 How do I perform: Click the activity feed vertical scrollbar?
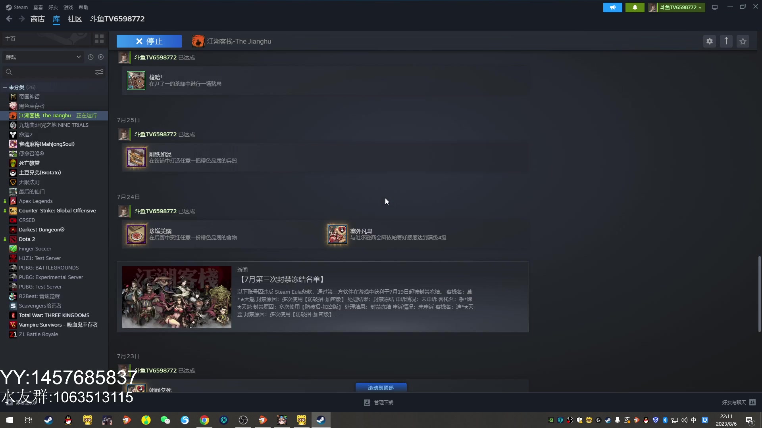coord(759,294)
